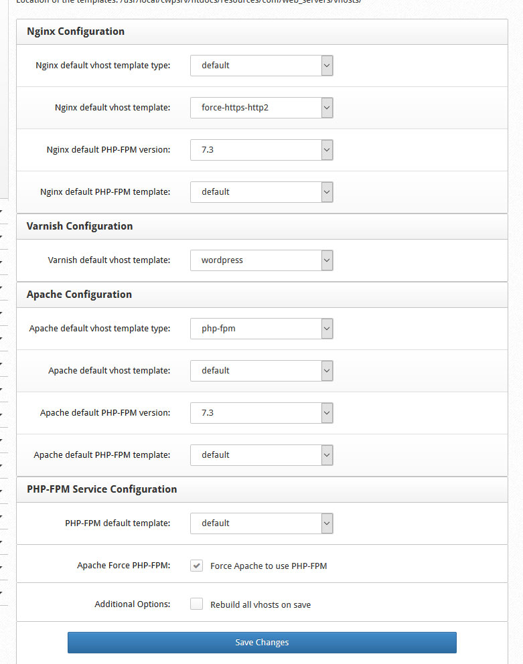Open Nginx default vhost template dropdown
Screen dimensions: 523x664
click(262, 108)
